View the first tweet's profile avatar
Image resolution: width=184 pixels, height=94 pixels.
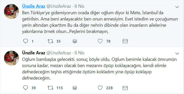click(x=11, y=11)
